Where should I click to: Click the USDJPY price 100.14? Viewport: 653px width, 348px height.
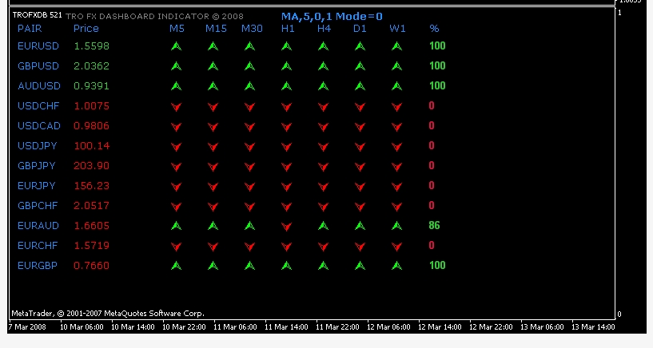coord(91,146)
